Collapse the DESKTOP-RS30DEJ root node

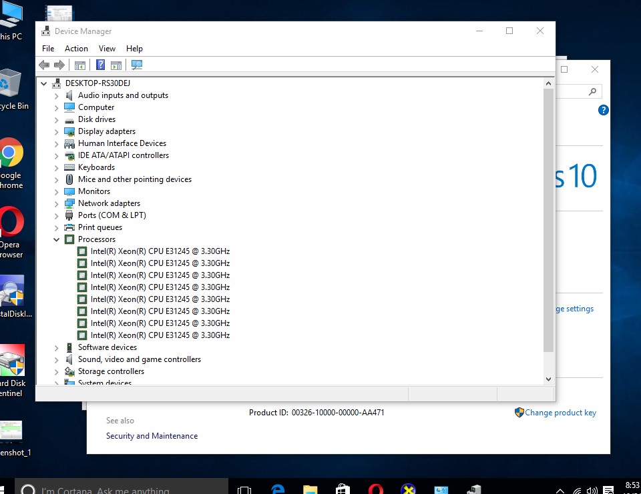pos(44,83)
